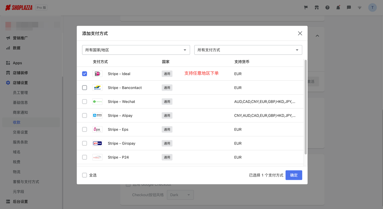Screen dimensions: 383x209
Task: Open 套餐与支付方式 in sidebar
Action: click(26, 182)
